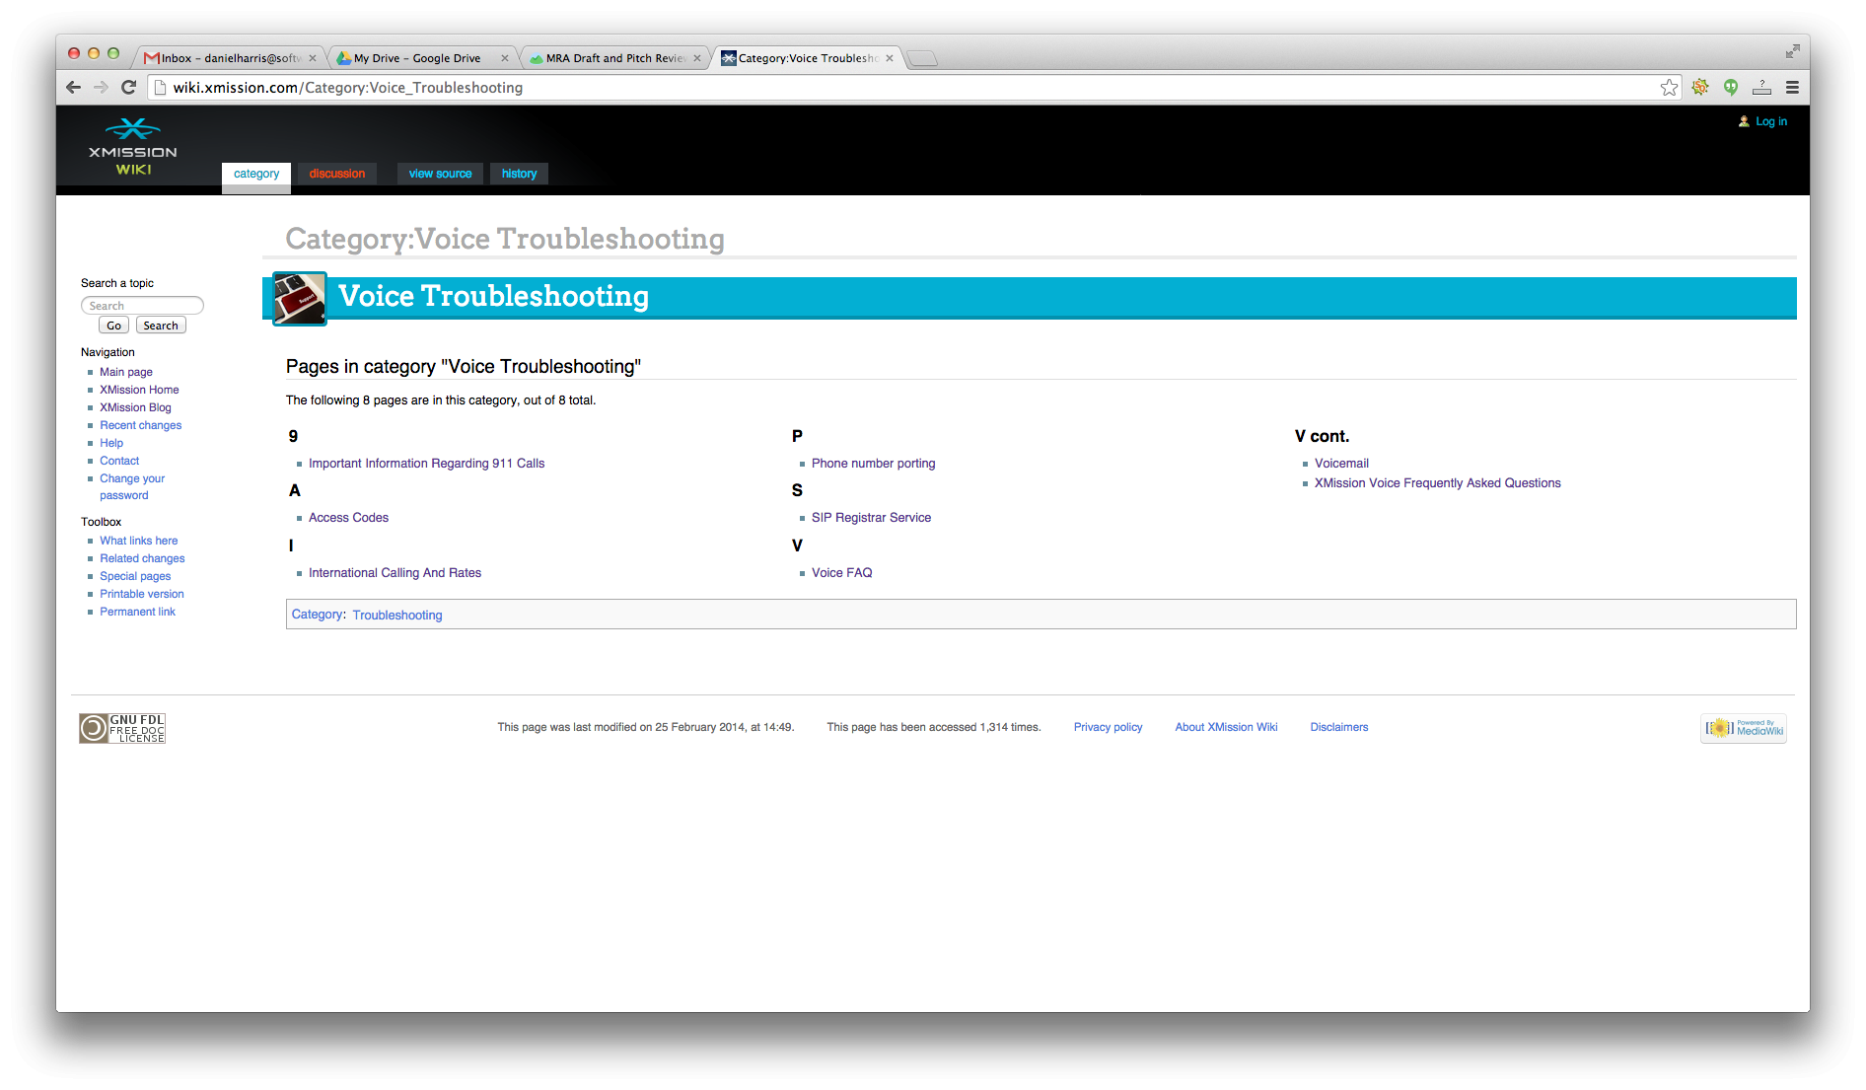Viewport: 1866px width, 1090px height.
Task: Open the history tab
Action: (x=519, y=174)
